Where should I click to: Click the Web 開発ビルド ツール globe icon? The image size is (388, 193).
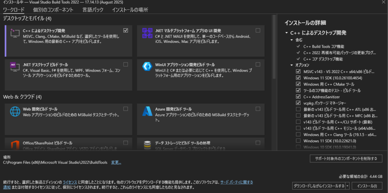tap(15, 111)
